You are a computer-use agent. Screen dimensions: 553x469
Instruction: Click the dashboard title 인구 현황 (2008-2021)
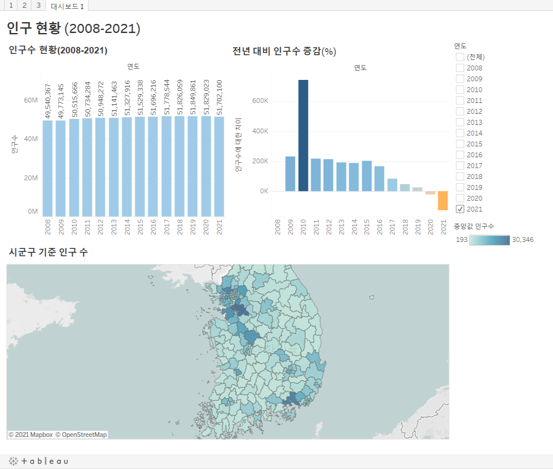pos(73,28)
